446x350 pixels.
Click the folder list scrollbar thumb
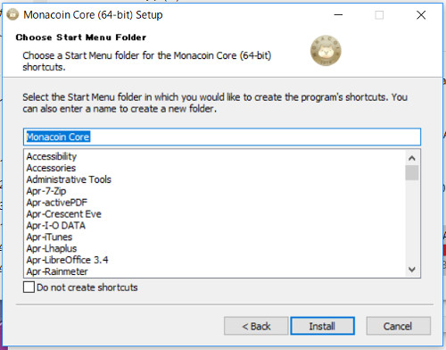tap(412, 172)
